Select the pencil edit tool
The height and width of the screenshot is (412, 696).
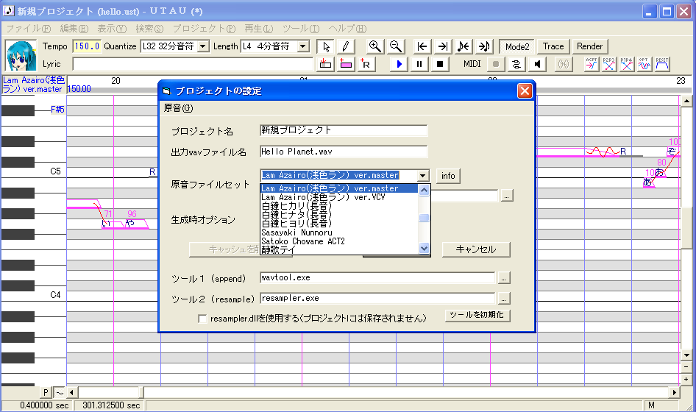[345, 46]
